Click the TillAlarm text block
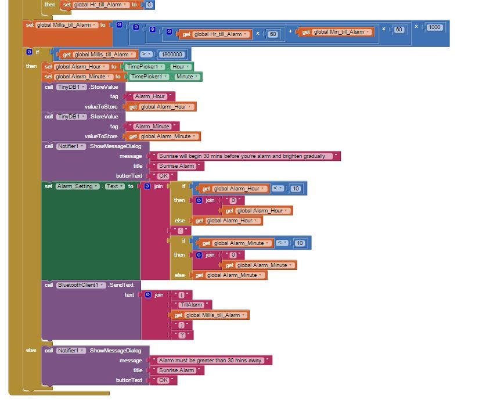The image size is (479, 407). 192,305
